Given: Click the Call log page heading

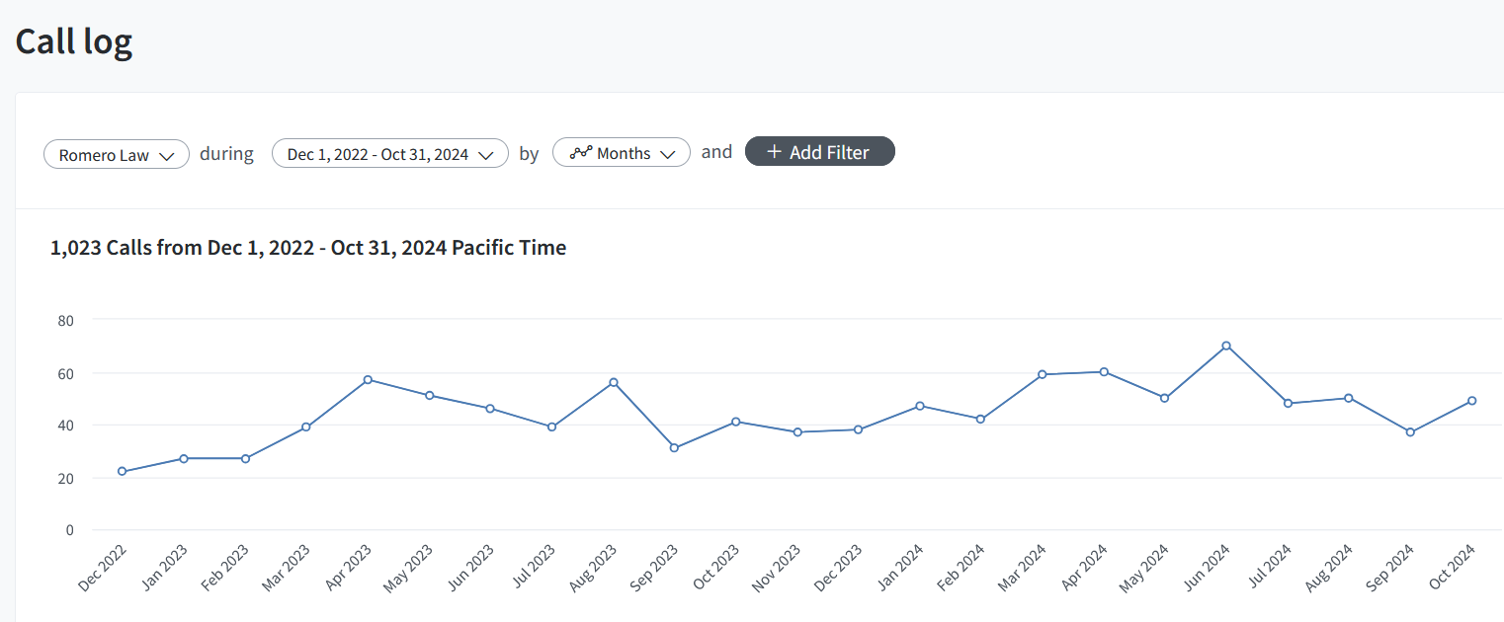Looking at the screenshot, I should click(x=74, y=42).
